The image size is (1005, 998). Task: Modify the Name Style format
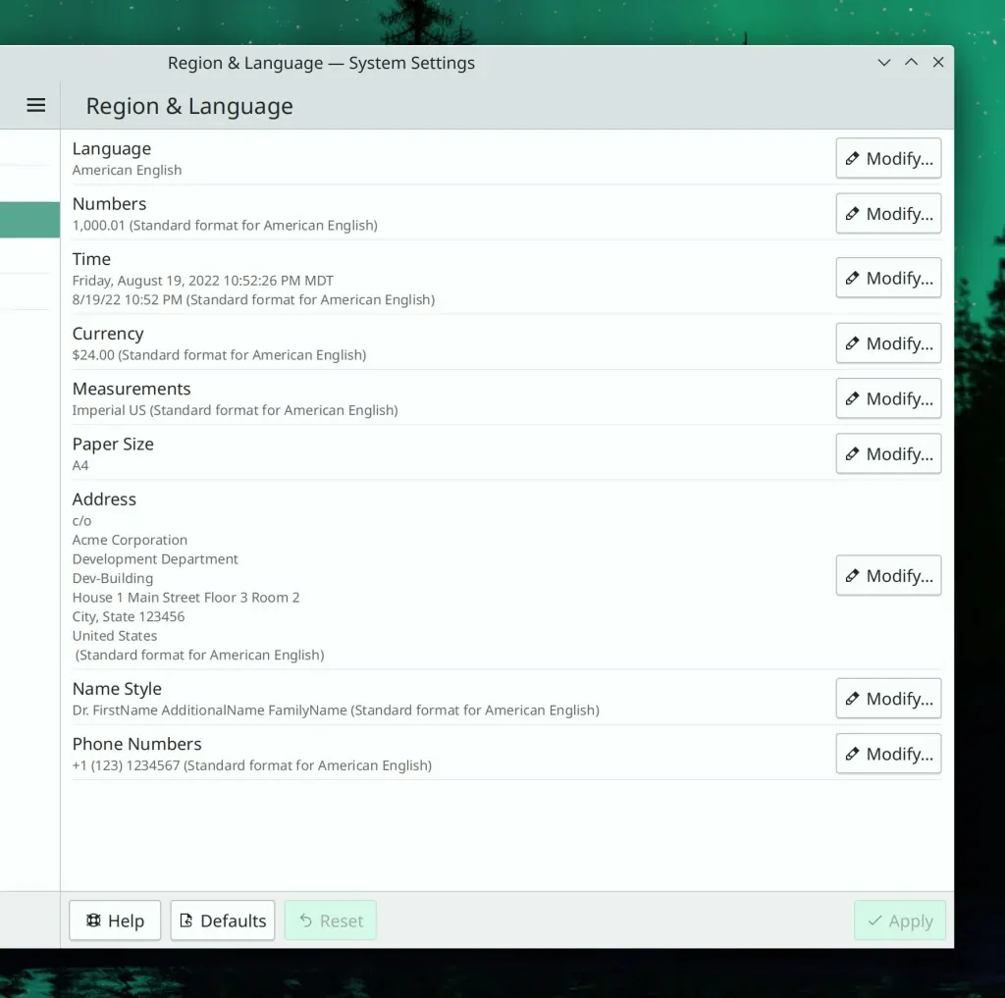tap(888, 698)
